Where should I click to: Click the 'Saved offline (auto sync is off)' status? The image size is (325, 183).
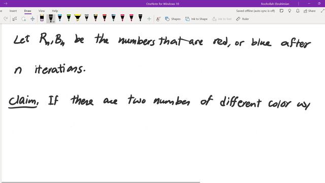255,11
